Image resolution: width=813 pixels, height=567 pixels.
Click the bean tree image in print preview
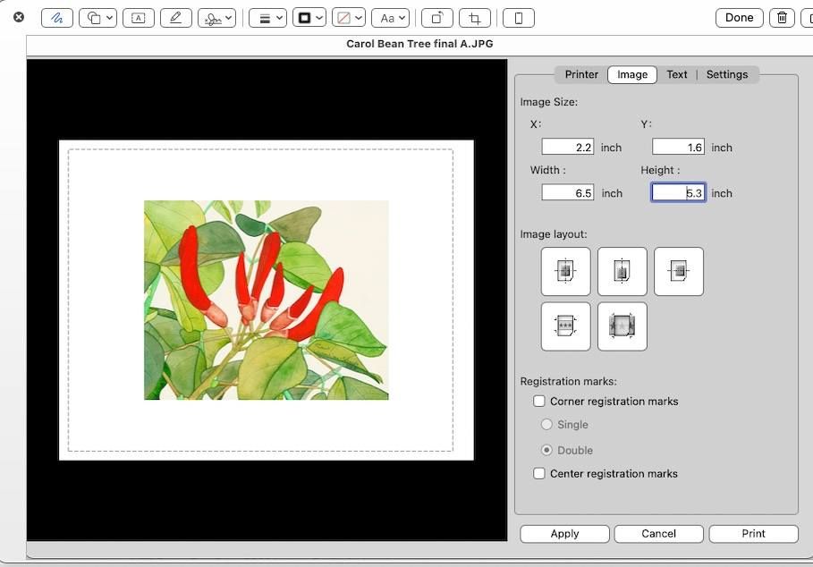266,300
